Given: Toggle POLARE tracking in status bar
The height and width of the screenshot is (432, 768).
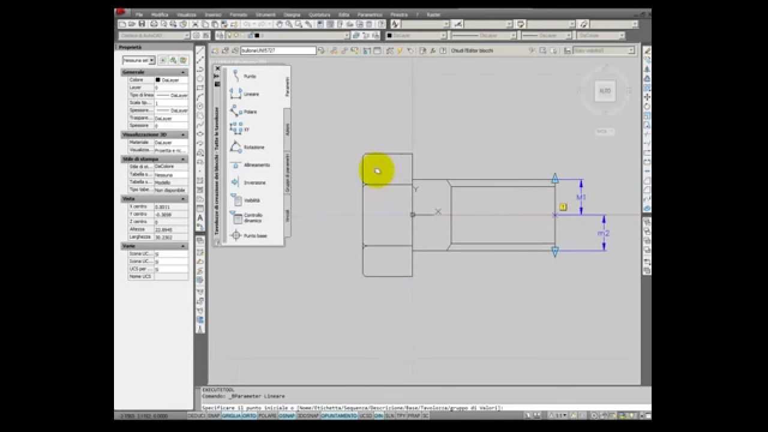Looking at the screenshot, I should 268,415.
